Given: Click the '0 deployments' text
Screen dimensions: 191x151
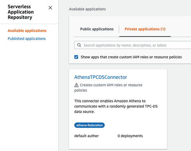Looking at the screenshot, I should click(x=130, y=136).
